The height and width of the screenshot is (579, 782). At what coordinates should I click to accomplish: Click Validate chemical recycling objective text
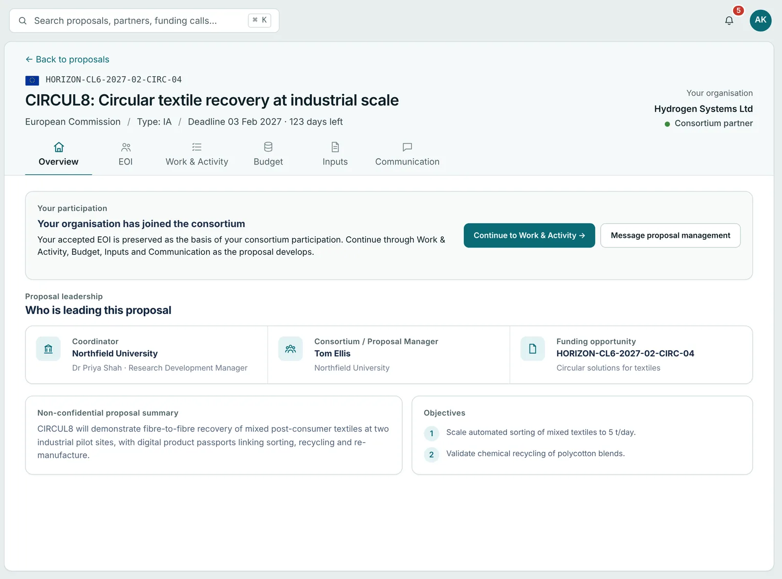click(535, 454)
